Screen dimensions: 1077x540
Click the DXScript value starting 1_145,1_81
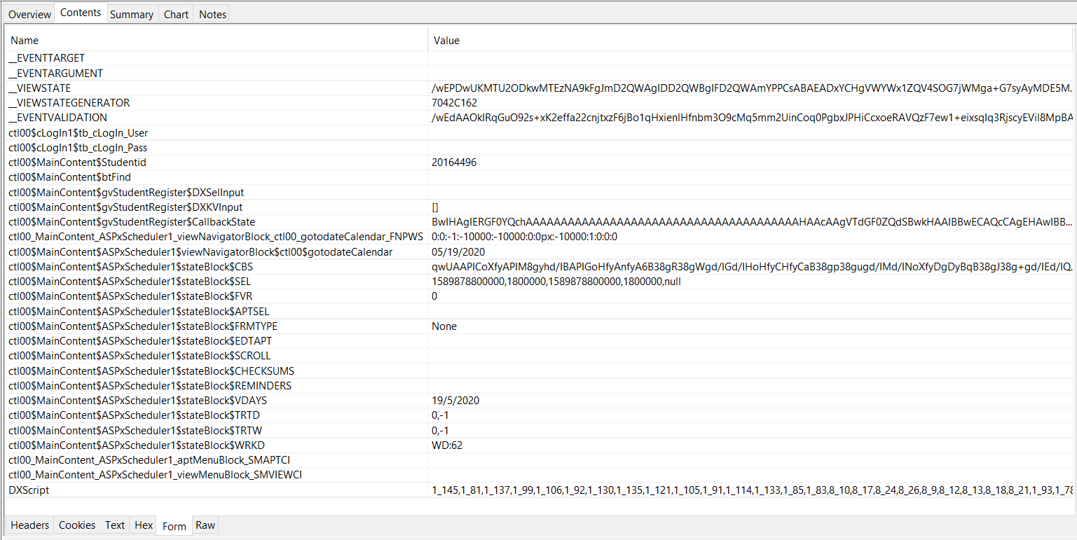pyautogui.click(x=750, y=490)
